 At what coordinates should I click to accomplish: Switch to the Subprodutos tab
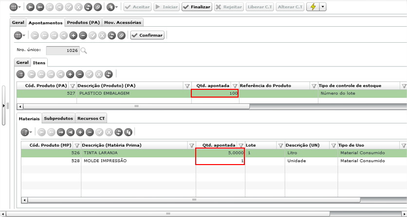pos(58,118)
